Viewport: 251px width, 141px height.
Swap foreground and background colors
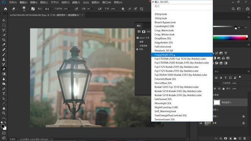point(5,123)
